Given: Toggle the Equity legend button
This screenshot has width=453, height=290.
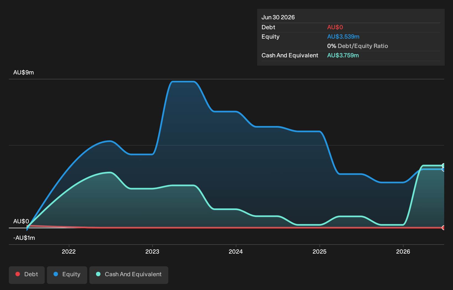Looking at the screenshot, I should [67, 275].
